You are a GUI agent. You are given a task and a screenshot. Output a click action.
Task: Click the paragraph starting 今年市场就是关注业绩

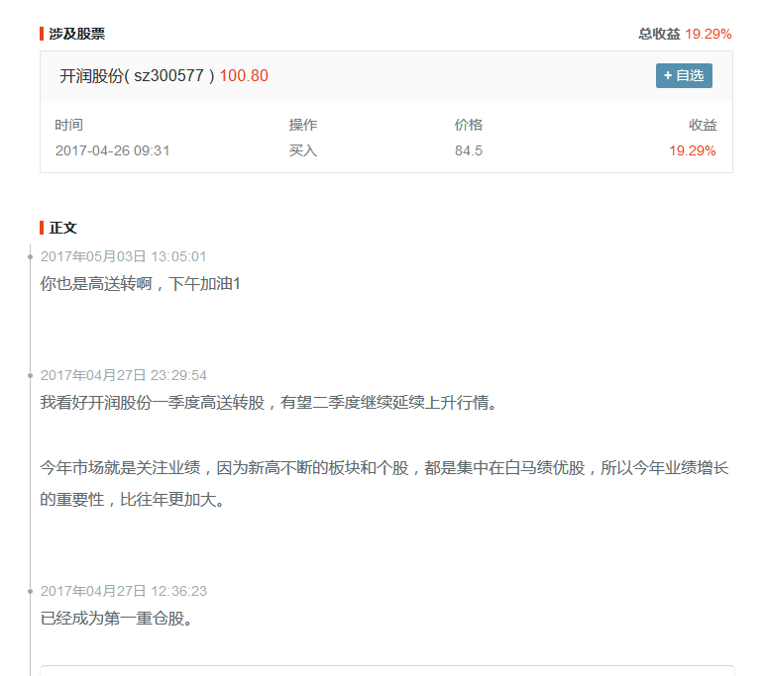click(384, 483)
